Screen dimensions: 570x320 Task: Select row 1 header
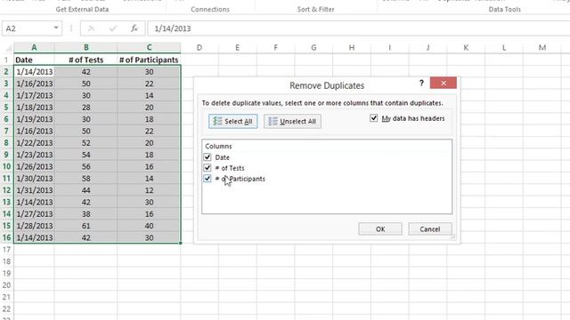[x=6, y=60]
